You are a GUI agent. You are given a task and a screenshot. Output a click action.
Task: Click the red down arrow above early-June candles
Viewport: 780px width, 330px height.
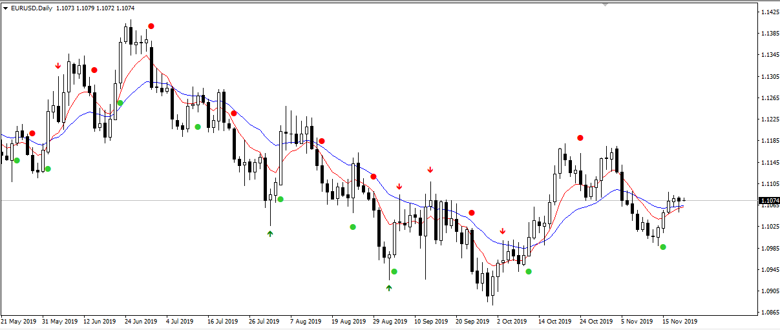pos(58,65)
